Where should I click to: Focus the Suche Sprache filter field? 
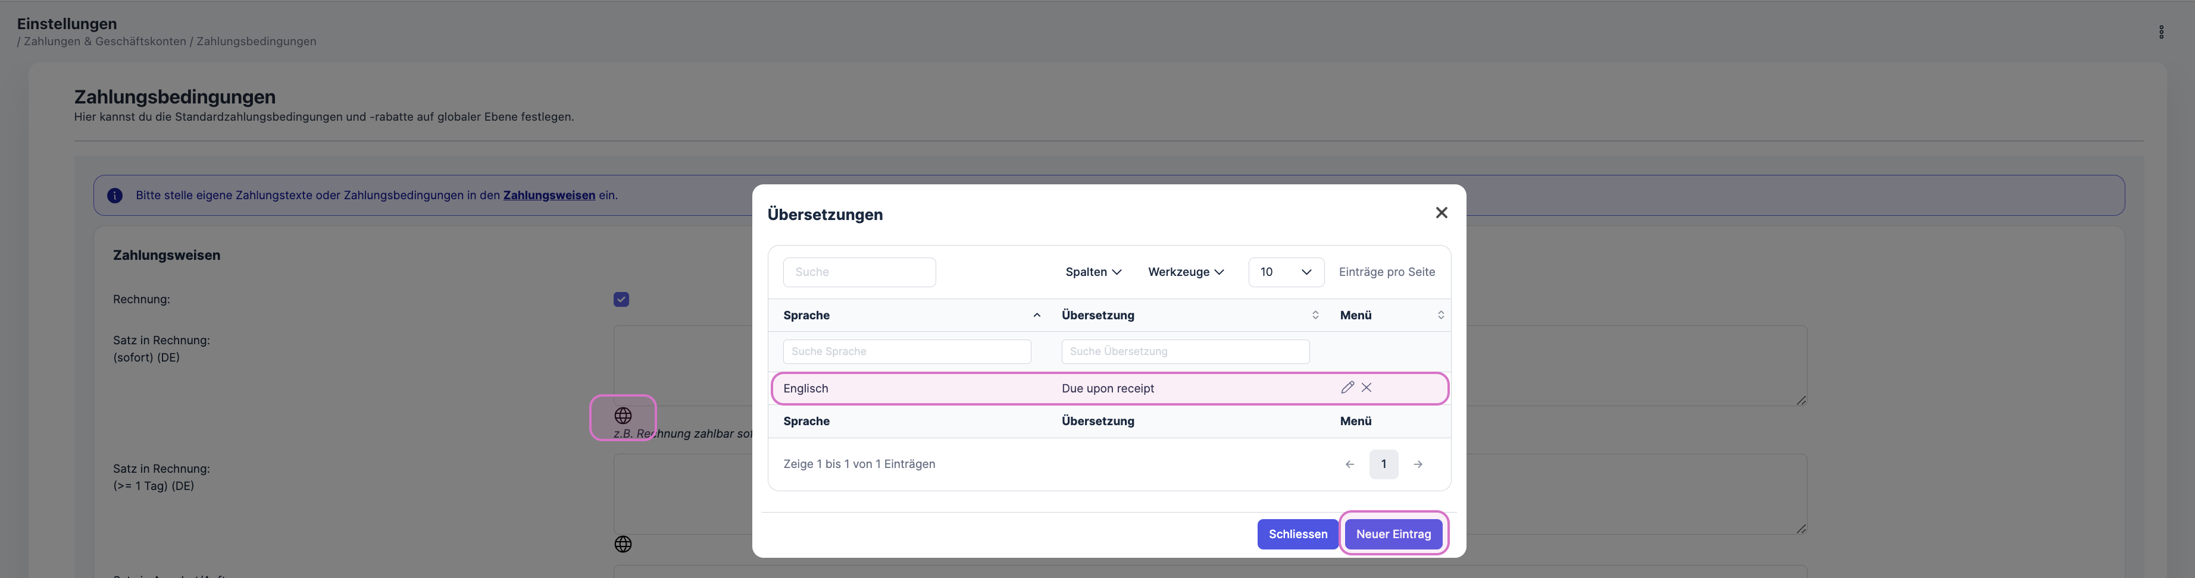tap(906, 351)
